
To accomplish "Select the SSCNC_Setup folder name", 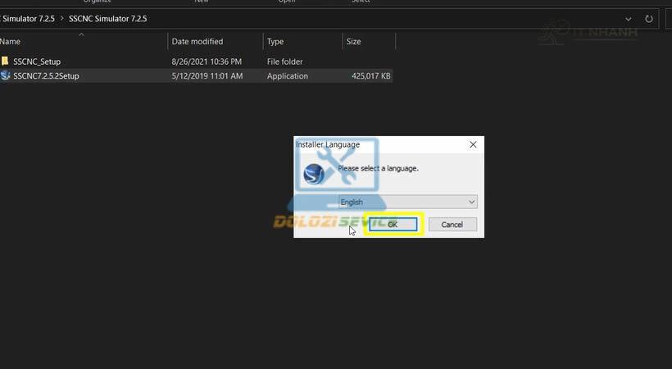I will pyautogui.click(x=37, y=61).
